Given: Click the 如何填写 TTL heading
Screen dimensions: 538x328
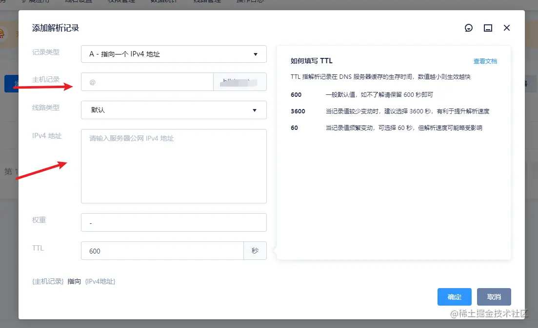Looking at the screenshot, I should click(312, 61).
